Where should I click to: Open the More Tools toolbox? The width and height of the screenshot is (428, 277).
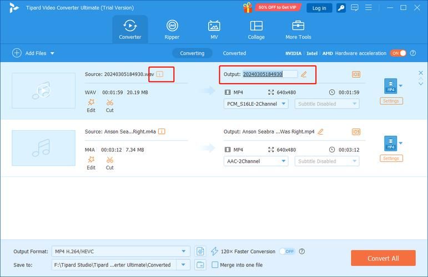tap(298, 30)
